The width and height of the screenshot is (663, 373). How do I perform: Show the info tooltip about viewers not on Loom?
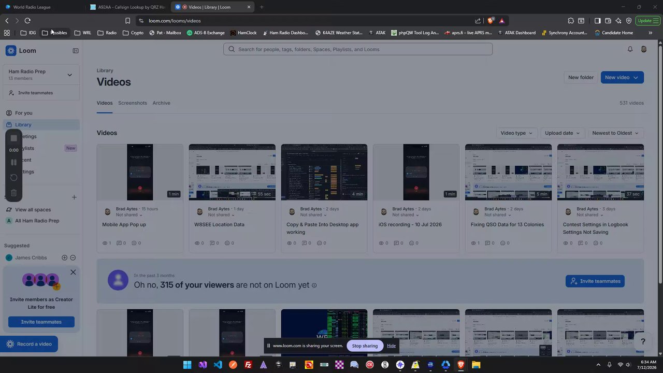(x=314, y=285)
